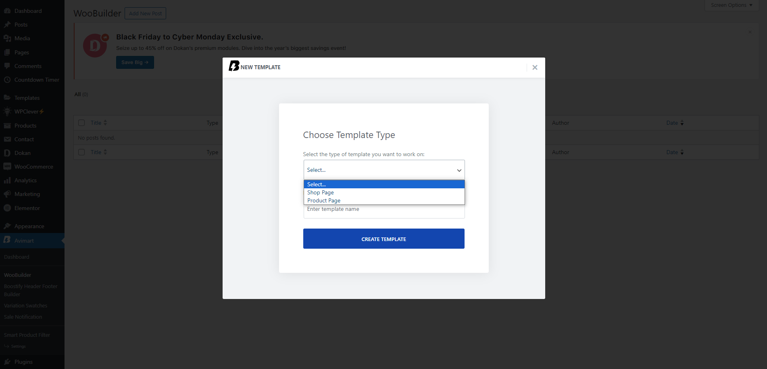Image resolution: width=767 pixels, height=369 pixels.
Task: Choose Product Page from dropdown list
Action: pos(384,200)
